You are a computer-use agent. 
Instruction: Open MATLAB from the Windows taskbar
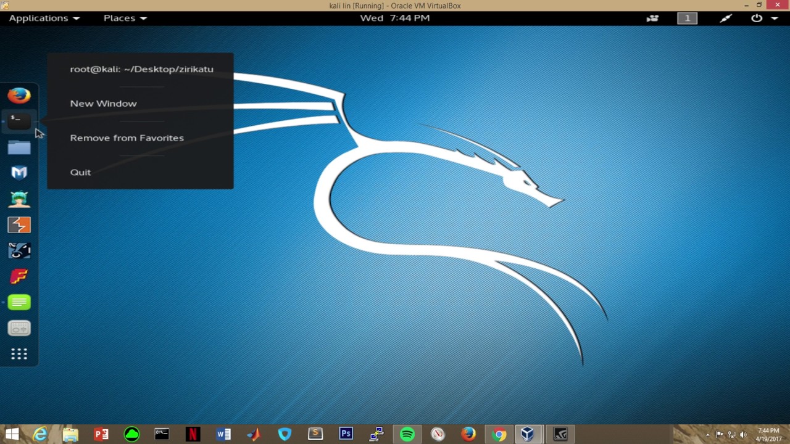(x=254, y=434)
